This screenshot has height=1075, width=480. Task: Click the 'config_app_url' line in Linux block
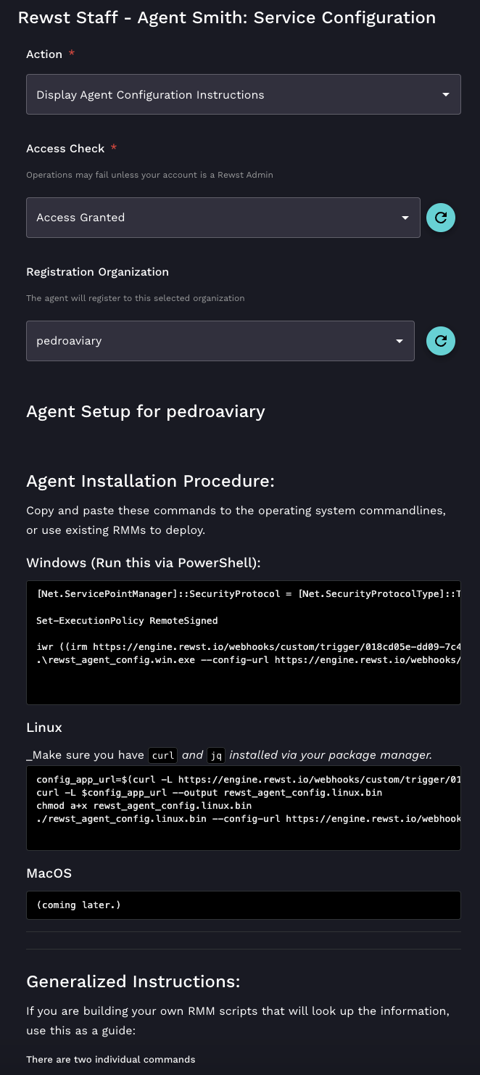point(248,780)
